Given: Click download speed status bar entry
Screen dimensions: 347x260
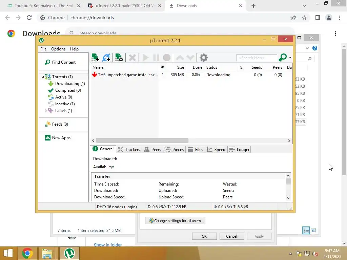Looking at the screenshot, I should [167, 207].
